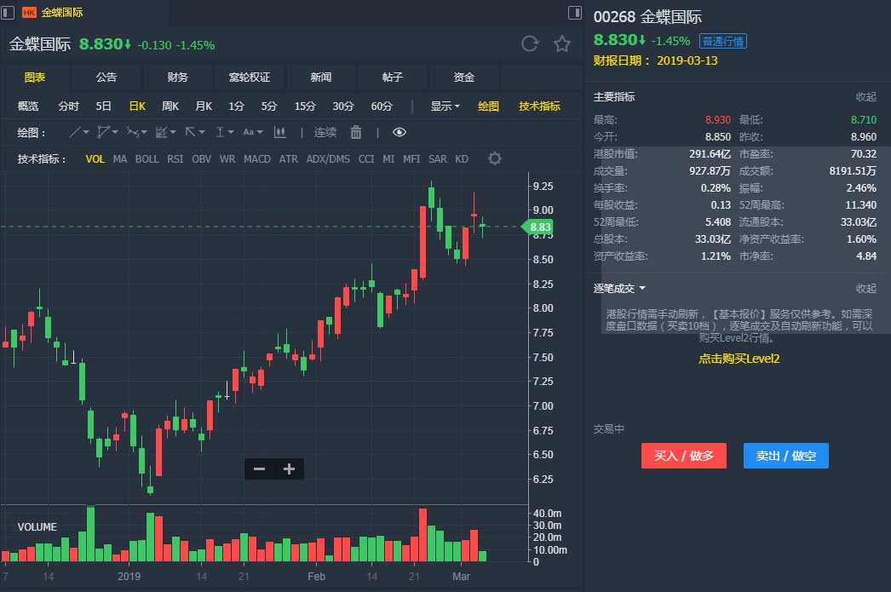
Task: Zoom out the chart with minus
Action: pos(260,468)
